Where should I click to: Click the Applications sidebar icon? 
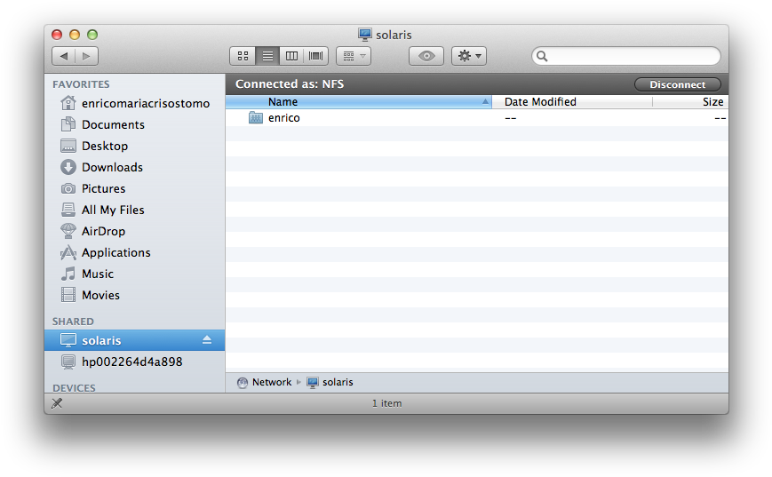[x=68, y=252]
